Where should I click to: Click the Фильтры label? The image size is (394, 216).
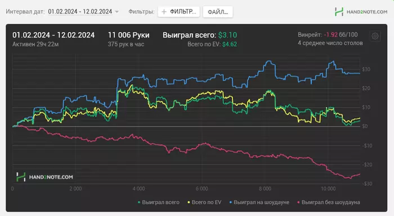141,12
